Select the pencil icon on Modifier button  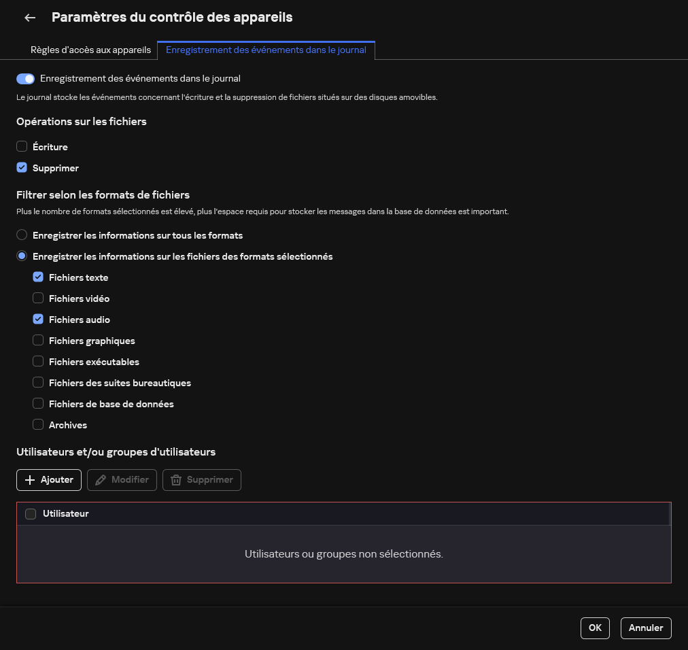click(x=102, y=479)
